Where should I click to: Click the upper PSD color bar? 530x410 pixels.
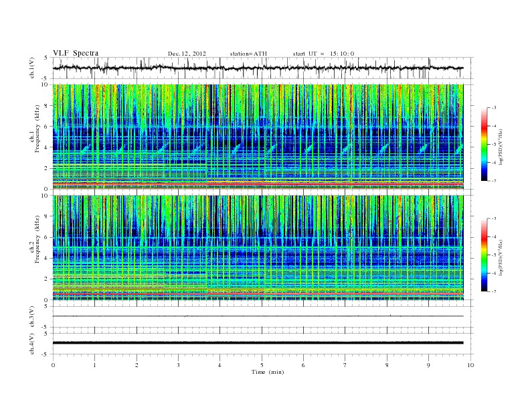point(484,144)
